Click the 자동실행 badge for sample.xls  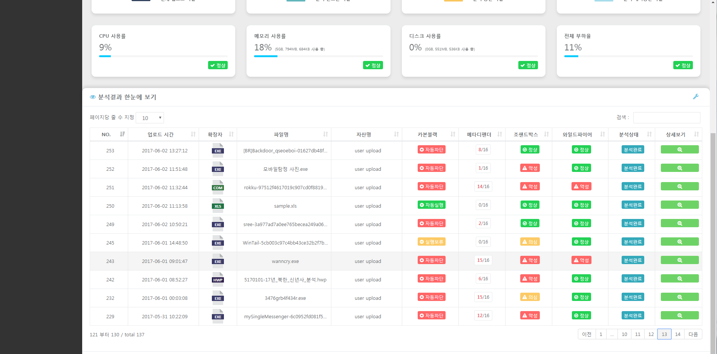pos(431,205)
